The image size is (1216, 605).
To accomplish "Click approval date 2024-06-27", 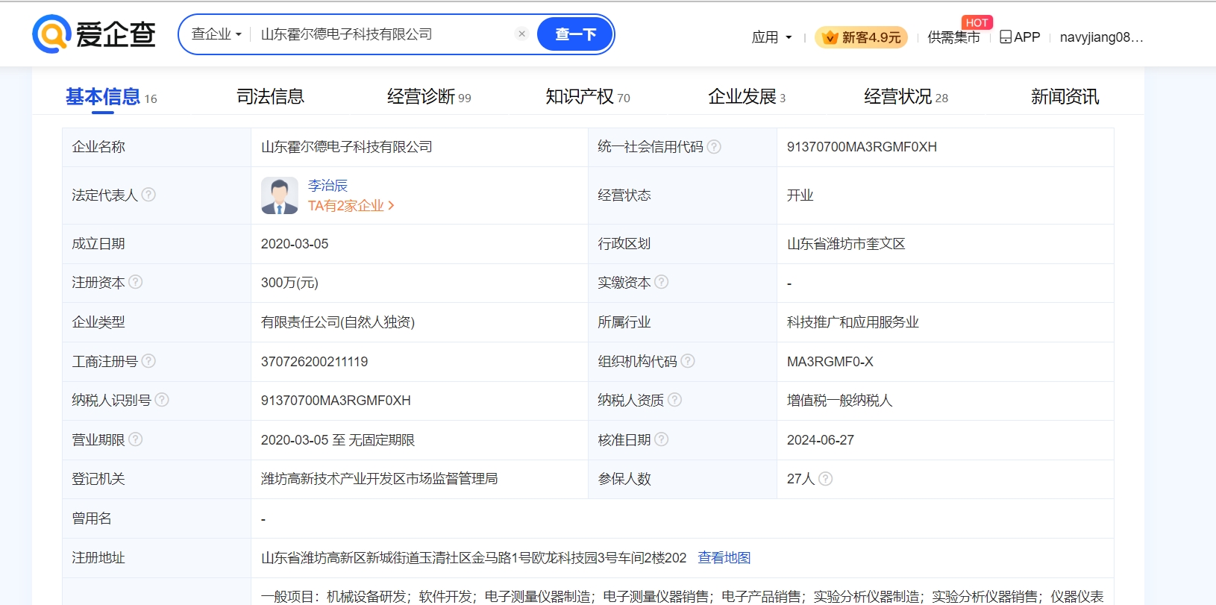I will pyautogui.click(x=821, y=440).
